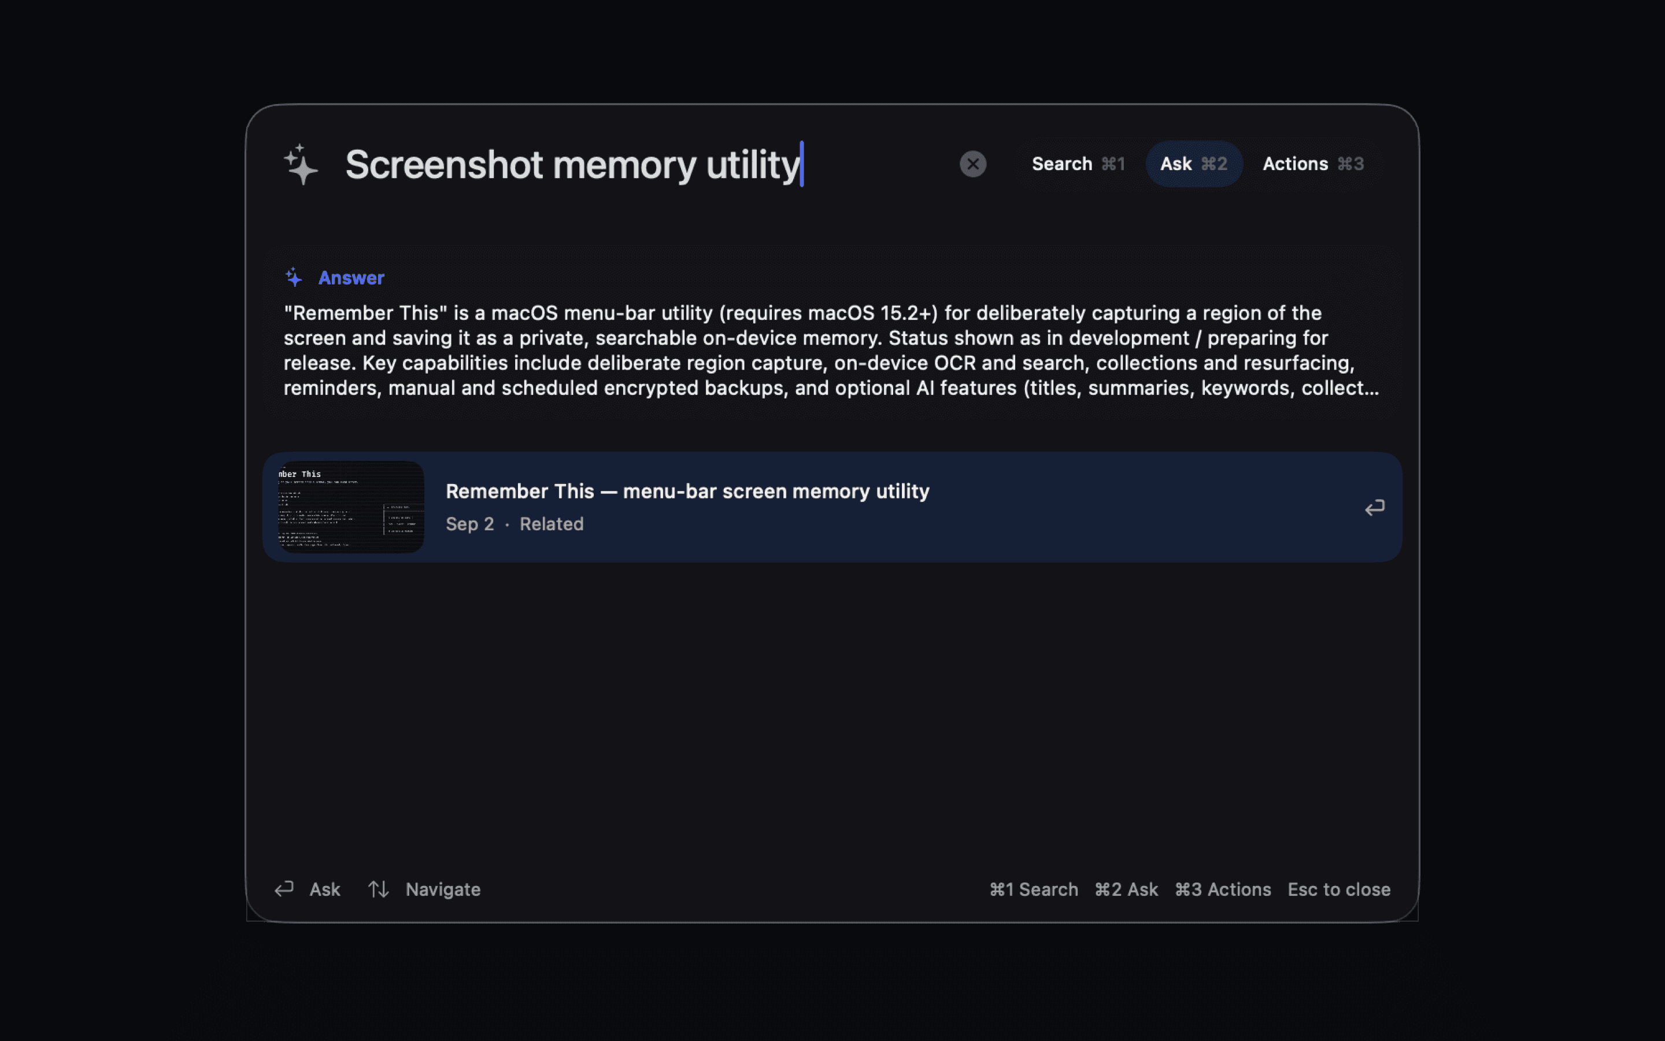Click the ⌘3 Actions footer shortcut
The width and height of the screenshot is (1665, 1041).
[x=1223, y=889]
